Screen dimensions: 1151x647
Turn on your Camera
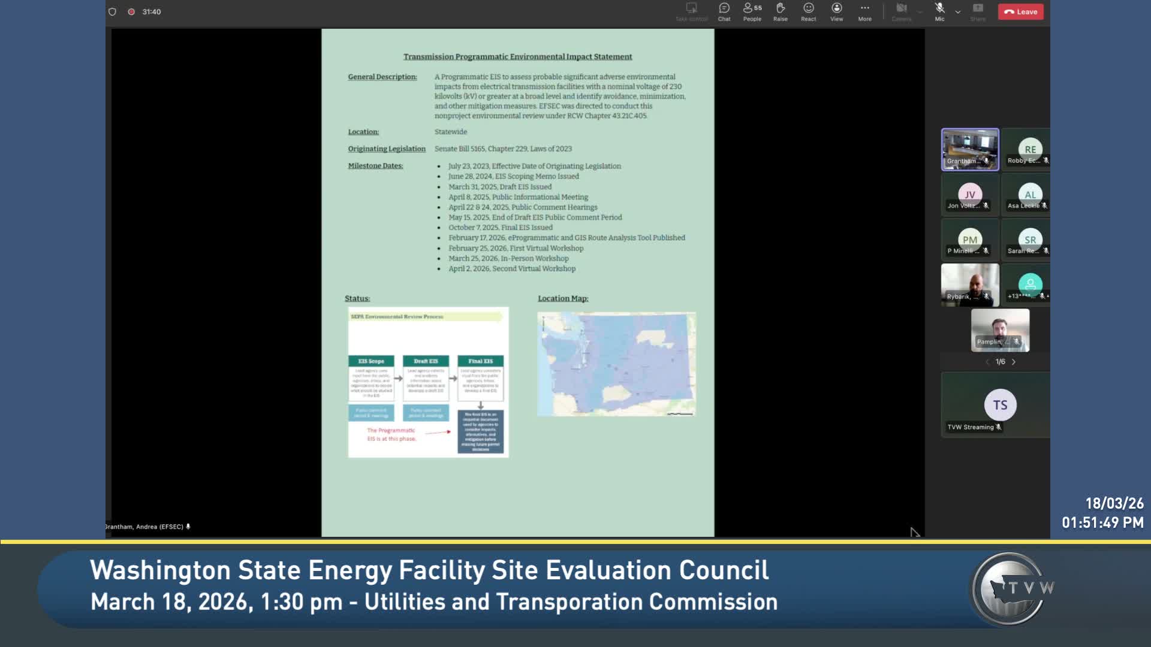[x=902, y=10]
